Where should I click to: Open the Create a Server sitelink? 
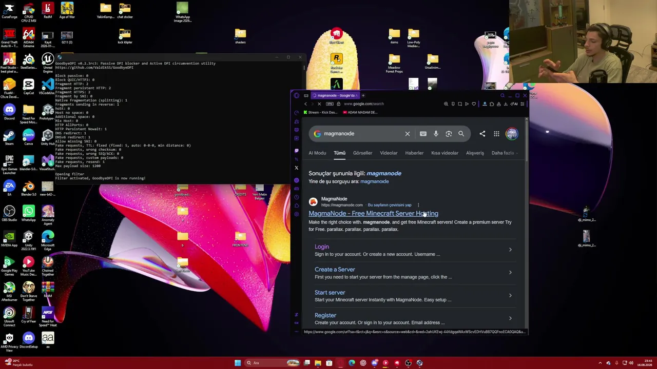coord(335,270)
